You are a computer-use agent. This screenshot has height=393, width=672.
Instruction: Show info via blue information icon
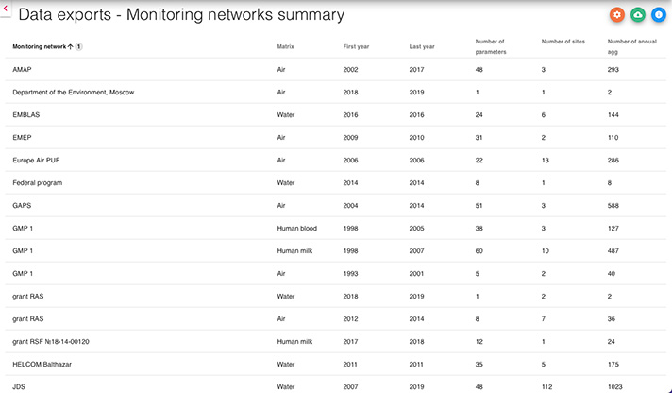(x=659, y=14)
